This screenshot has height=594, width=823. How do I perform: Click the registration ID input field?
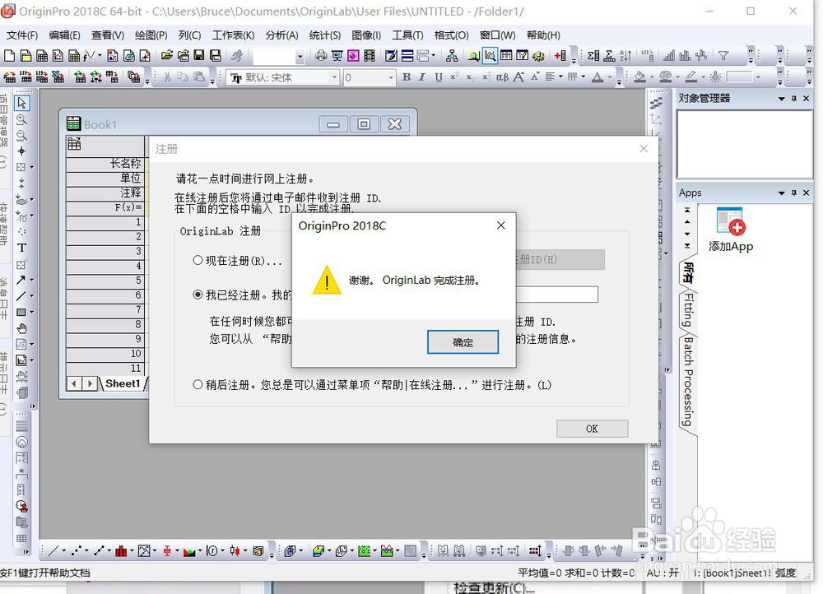pyautogui.click(x=557, y=295)
